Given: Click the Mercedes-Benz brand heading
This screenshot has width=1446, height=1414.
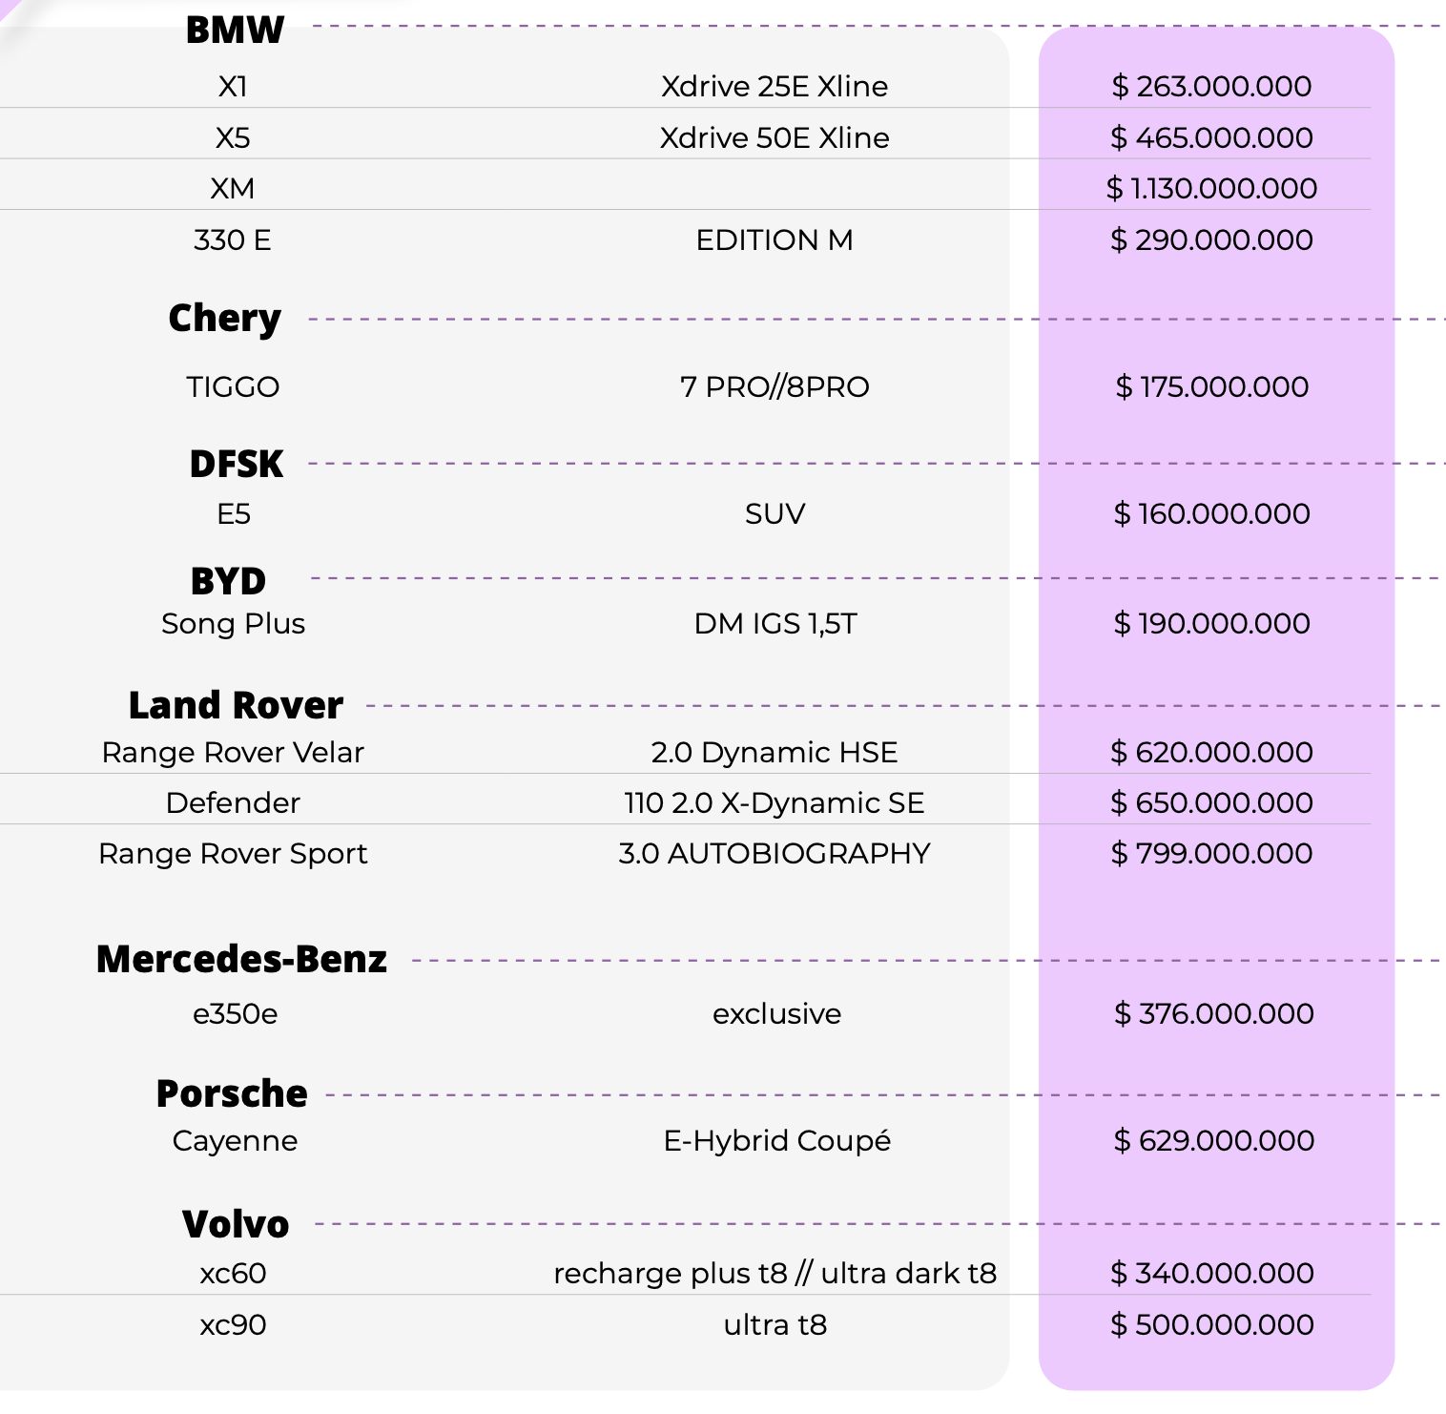Looking at the screenshot, I should (x=241, y=960).
